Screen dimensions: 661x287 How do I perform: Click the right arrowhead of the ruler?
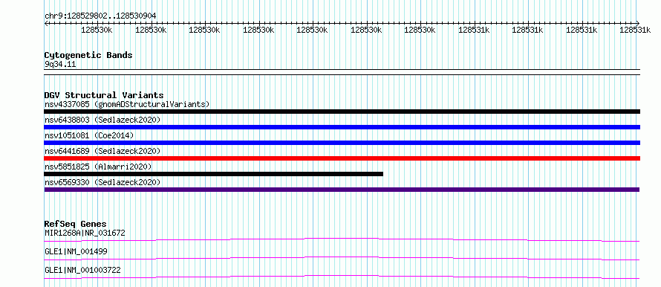point(638,23)
